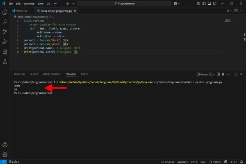
Task: Click the Programmieren command center search box
Action: coord(124,3)
